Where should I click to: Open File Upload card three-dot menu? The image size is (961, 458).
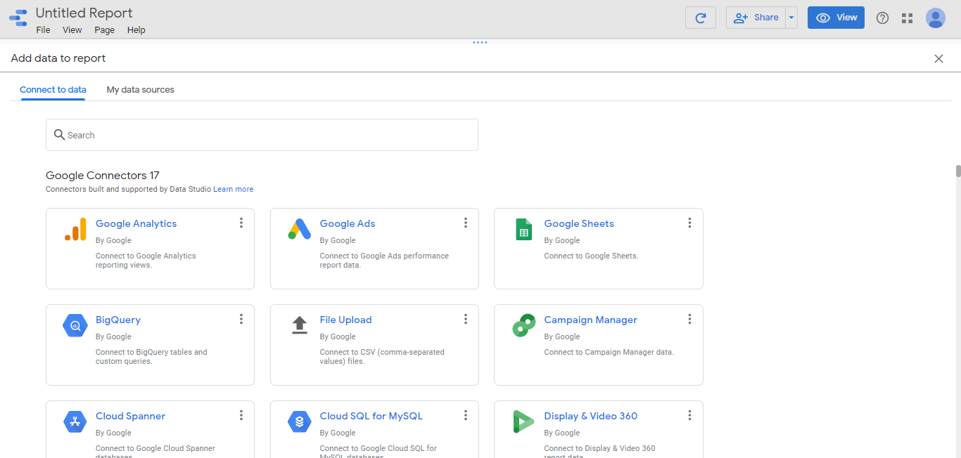(466, 319)
